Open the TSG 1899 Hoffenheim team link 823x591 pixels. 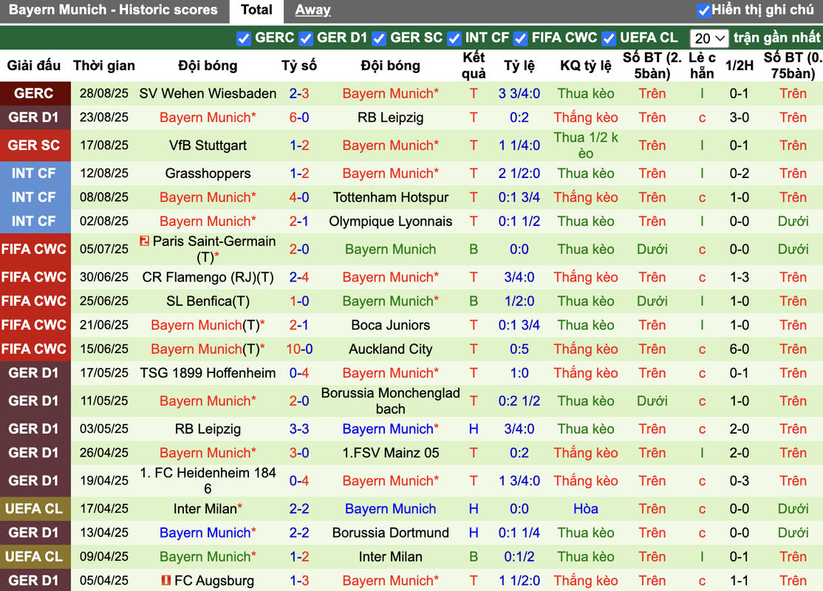[208, 373]
